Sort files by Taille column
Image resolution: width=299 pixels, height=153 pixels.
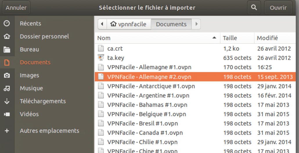[237, 38]
